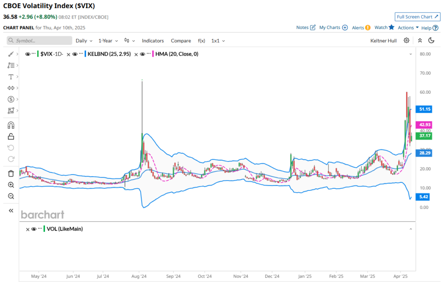This screenshot has width=443, height=282.
Task: Select the magnet snap tool
Action: click(11, 125)
